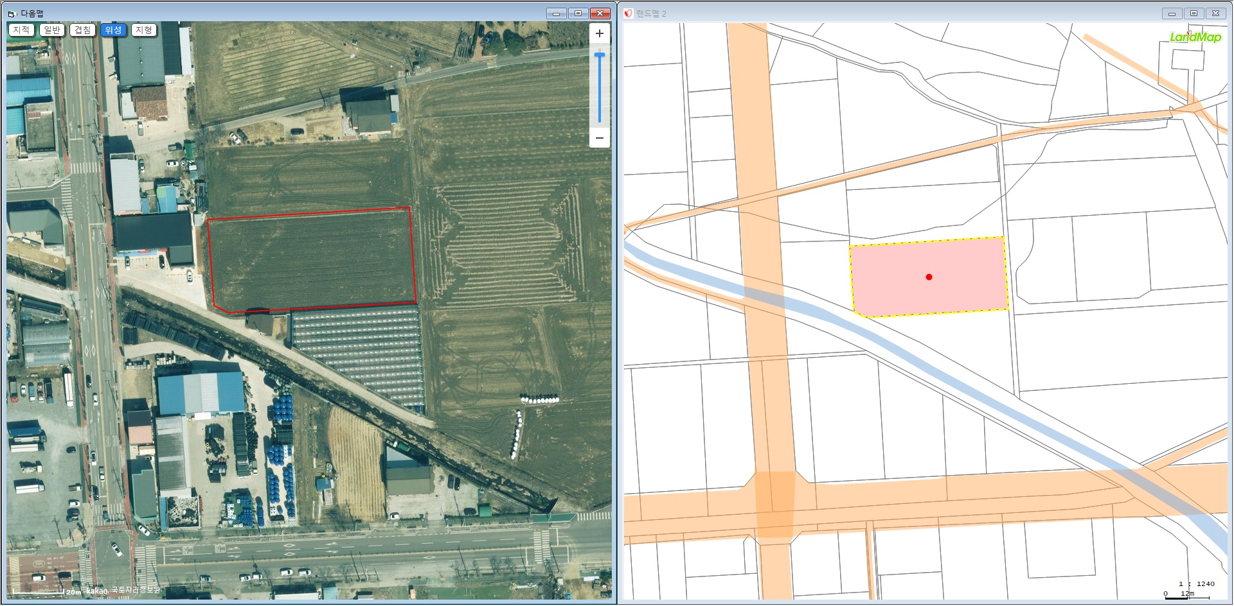Click the kakao logo on satellite map
This screenshot has height=606, width=1234.
97,591
